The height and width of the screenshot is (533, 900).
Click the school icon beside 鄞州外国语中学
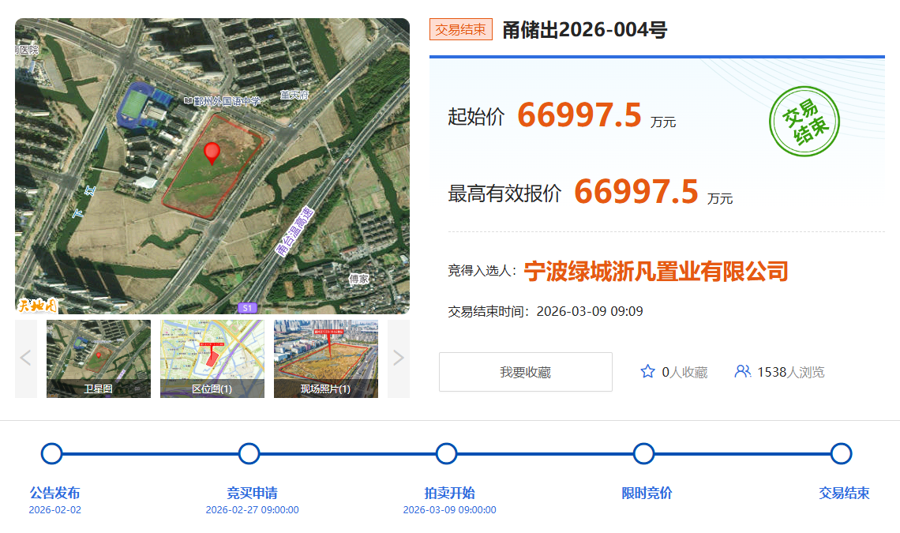click(x=188, y=100)
